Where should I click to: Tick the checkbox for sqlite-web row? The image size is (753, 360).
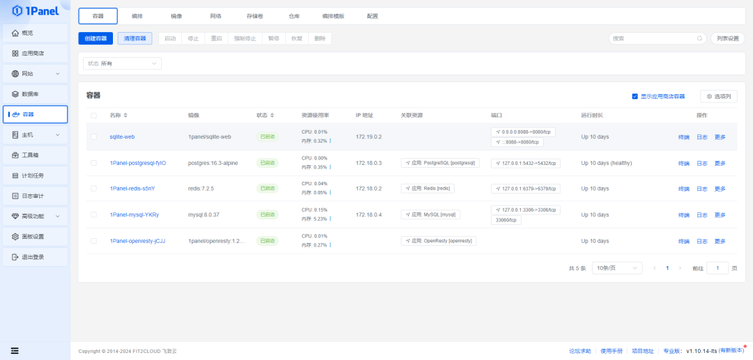point(93,136)
